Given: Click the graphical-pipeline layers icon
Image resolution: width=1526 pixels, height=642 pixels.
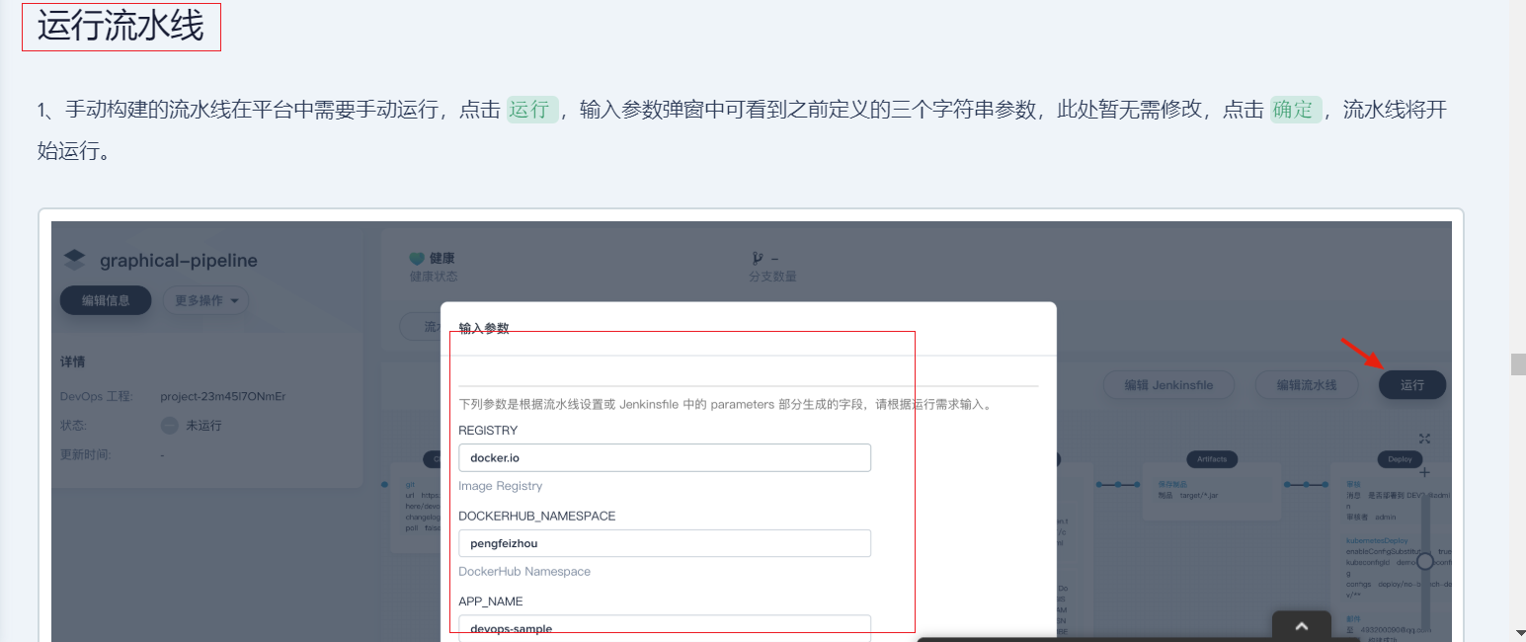Looking at the screenshot, I should pos(75,260).
